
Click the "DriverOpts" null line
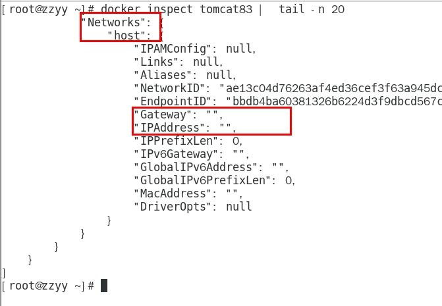click(x=193, y=207)
